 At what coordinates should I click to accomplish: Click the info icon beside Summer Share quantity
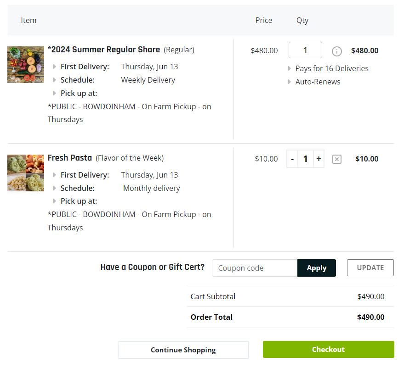coord(337,51)
